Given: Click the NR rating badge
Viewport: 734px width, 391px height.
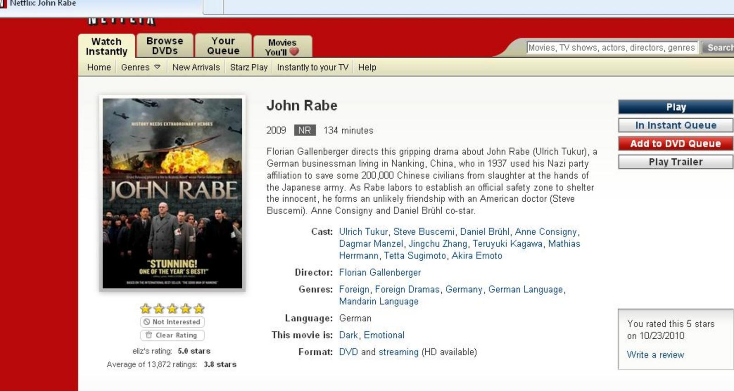Looking at the screenshot, I should click(305, 130).
